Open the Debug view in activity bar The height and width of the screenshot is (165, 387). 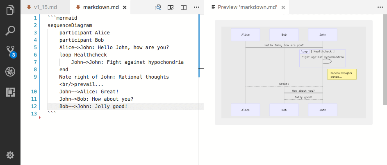(x=10, y=72)
